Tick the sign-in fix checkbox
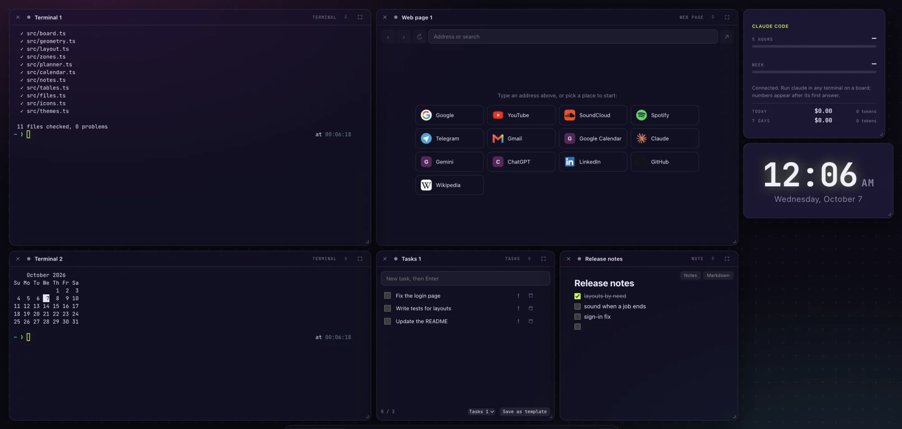902x429 pixels. (x=577, y=317)
